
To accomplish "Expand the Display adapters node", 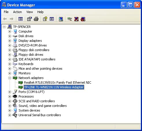I will tap(10, 41).
